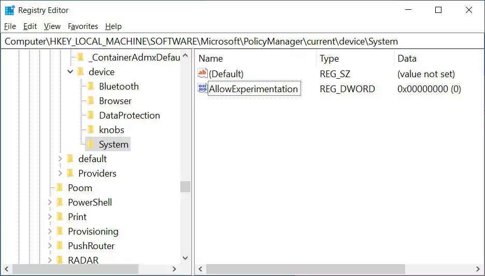Select the (Default) value name
485x276 pixels.
point(226,74)
